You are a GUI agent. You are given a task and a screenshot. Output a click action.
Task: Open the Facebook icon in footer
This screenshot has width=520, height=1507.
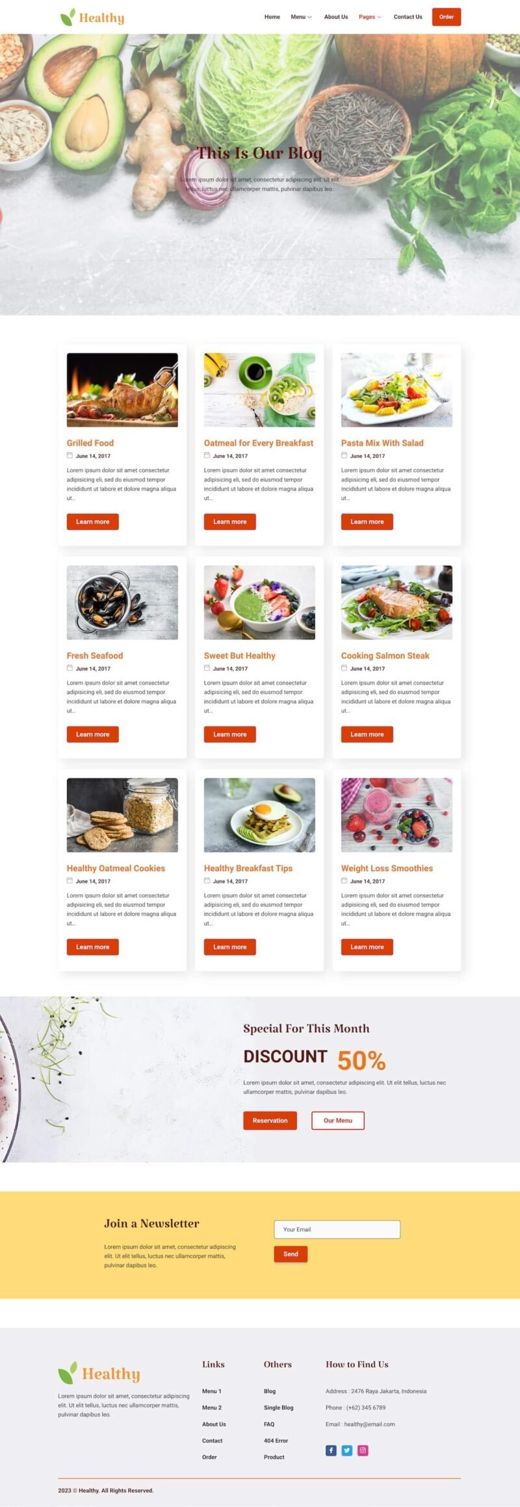[331, 1450]
